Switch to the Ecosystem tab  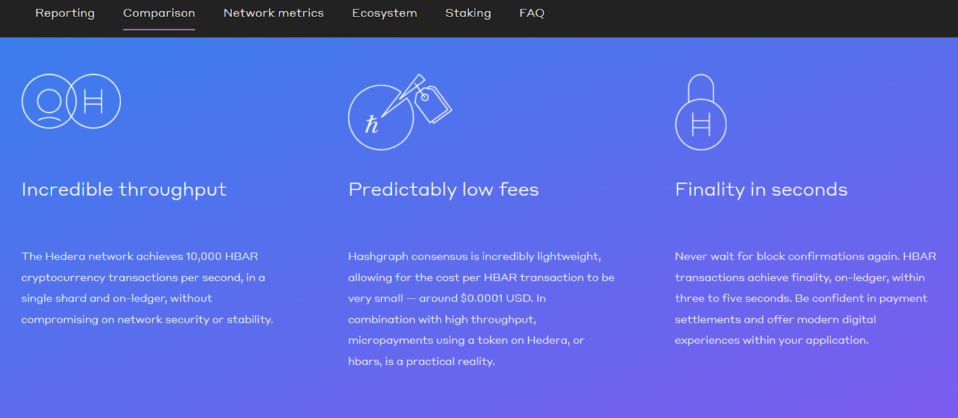pos(384,13)
